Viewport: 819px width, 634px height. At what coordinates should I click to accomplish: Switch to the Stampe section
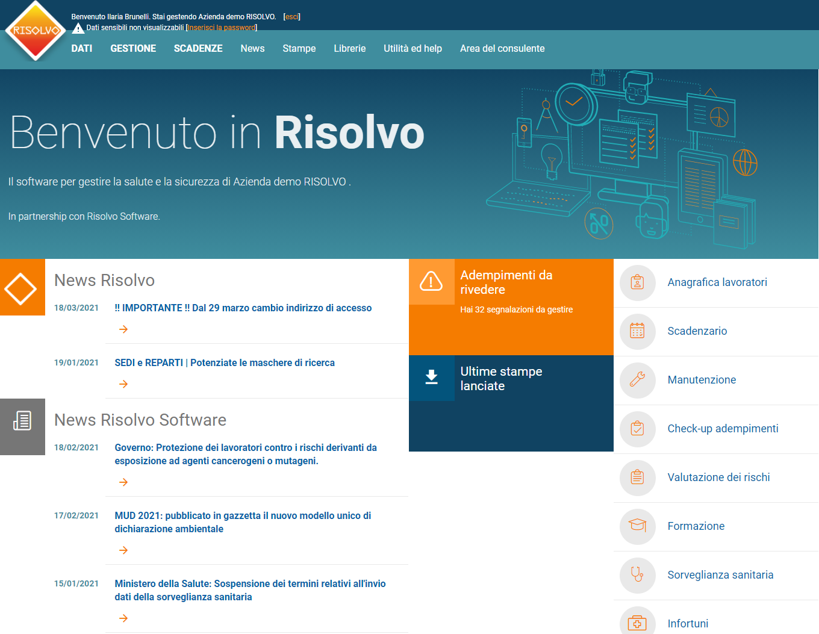pyautogui.click(x=299, y=49)
